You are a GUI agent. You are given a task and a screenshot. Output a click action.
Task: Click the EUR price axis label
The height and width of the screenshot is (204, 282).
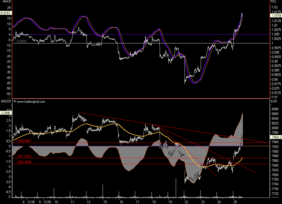click(273, 101)
